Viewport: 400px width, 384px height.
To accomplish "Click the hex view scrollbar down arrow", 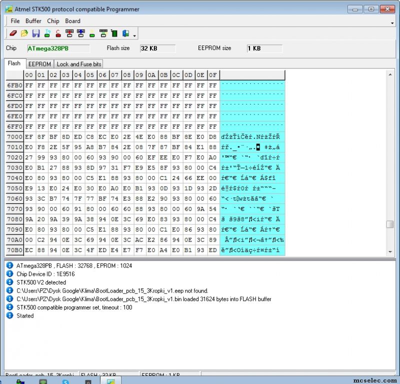I will [x=390, y=251].
